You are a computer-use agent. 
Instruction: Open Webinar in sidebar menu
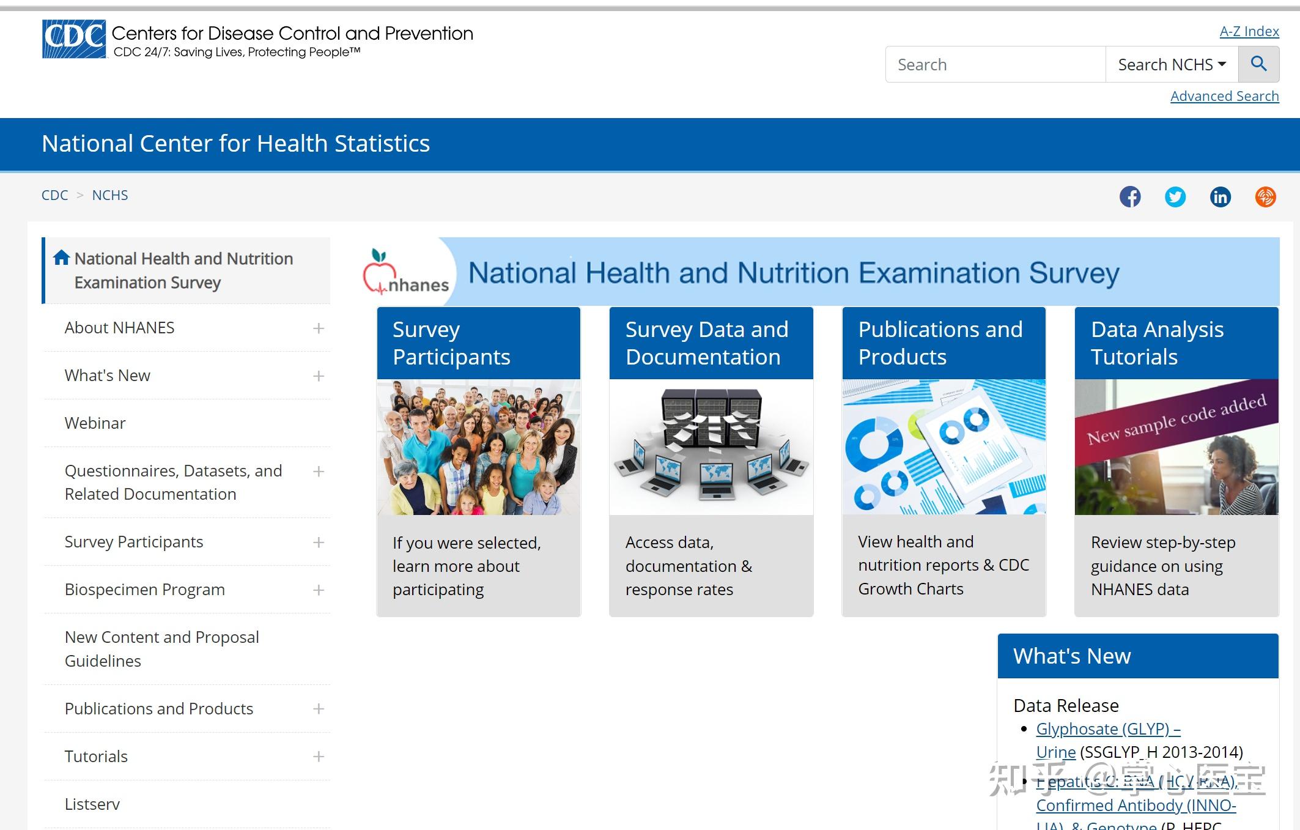click(95, 423)
